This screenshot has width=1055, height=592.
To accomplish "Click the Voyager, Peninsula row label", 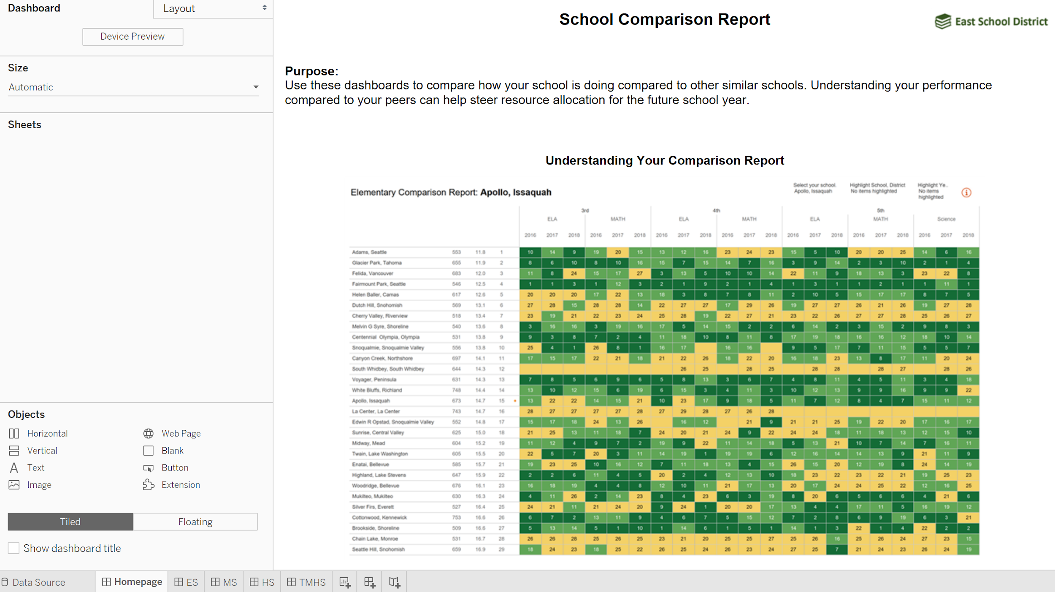I will pos(374,379).
